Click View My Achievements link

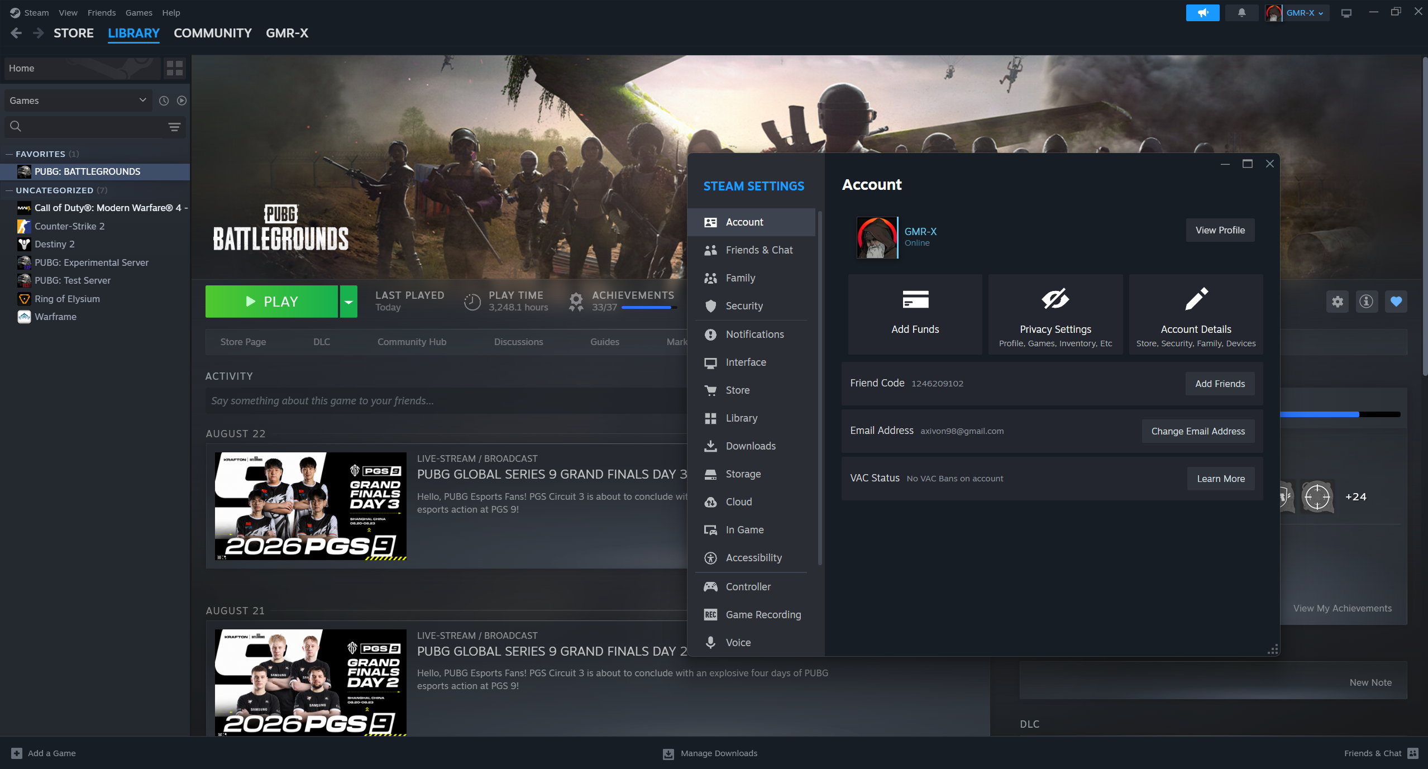[x=1342, y=608]
